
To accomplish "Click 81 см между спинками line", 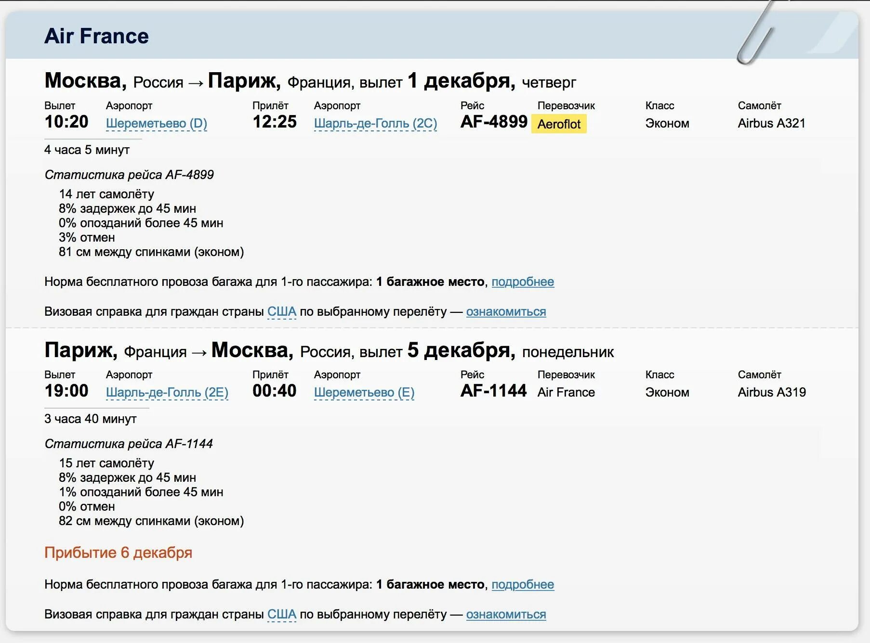I will tap(151, 252).
